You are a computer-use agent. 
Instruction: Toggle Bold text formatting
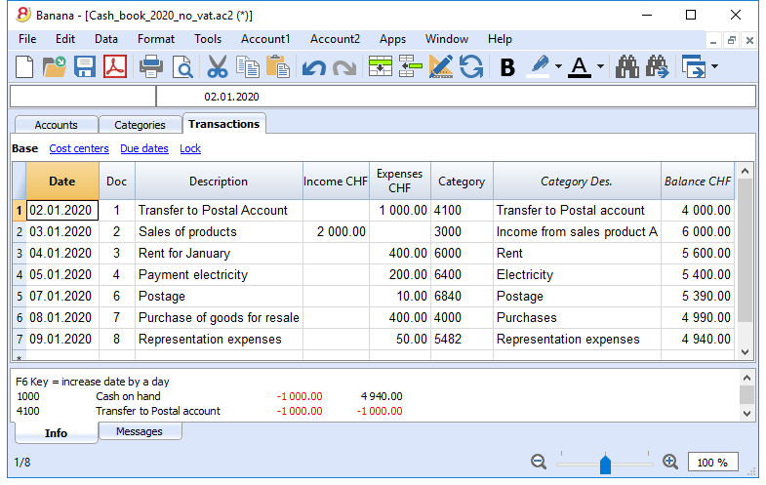[507, 67]
